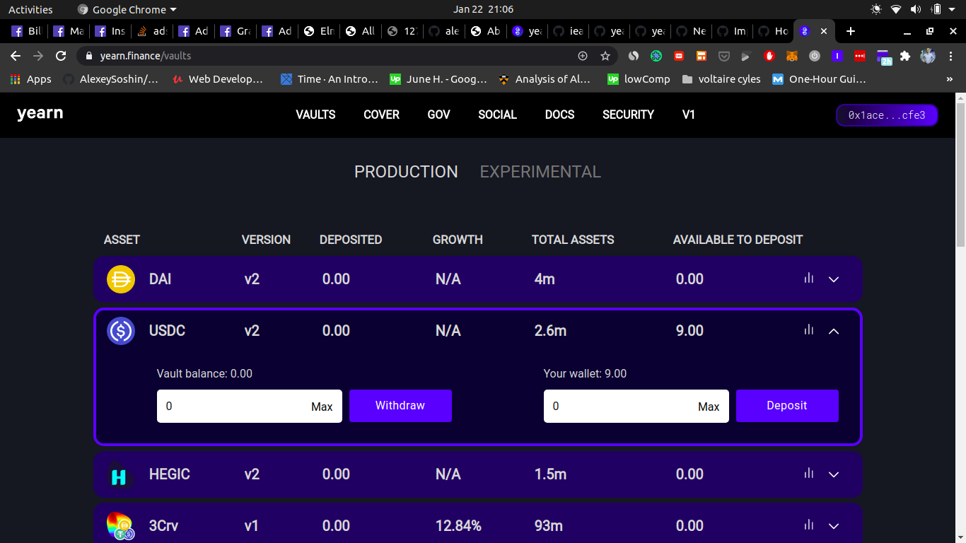Sort by the TOTAL ASSETS column header
This screenshot has height=543, width=966.
pos(573,240)
